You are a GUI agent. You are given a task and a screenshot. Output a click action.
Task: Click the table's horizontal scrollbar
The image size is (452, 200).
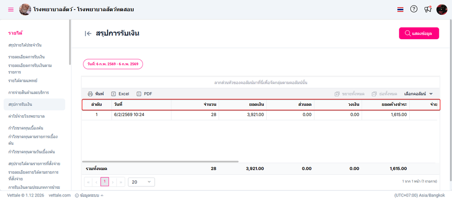point(162,161)
